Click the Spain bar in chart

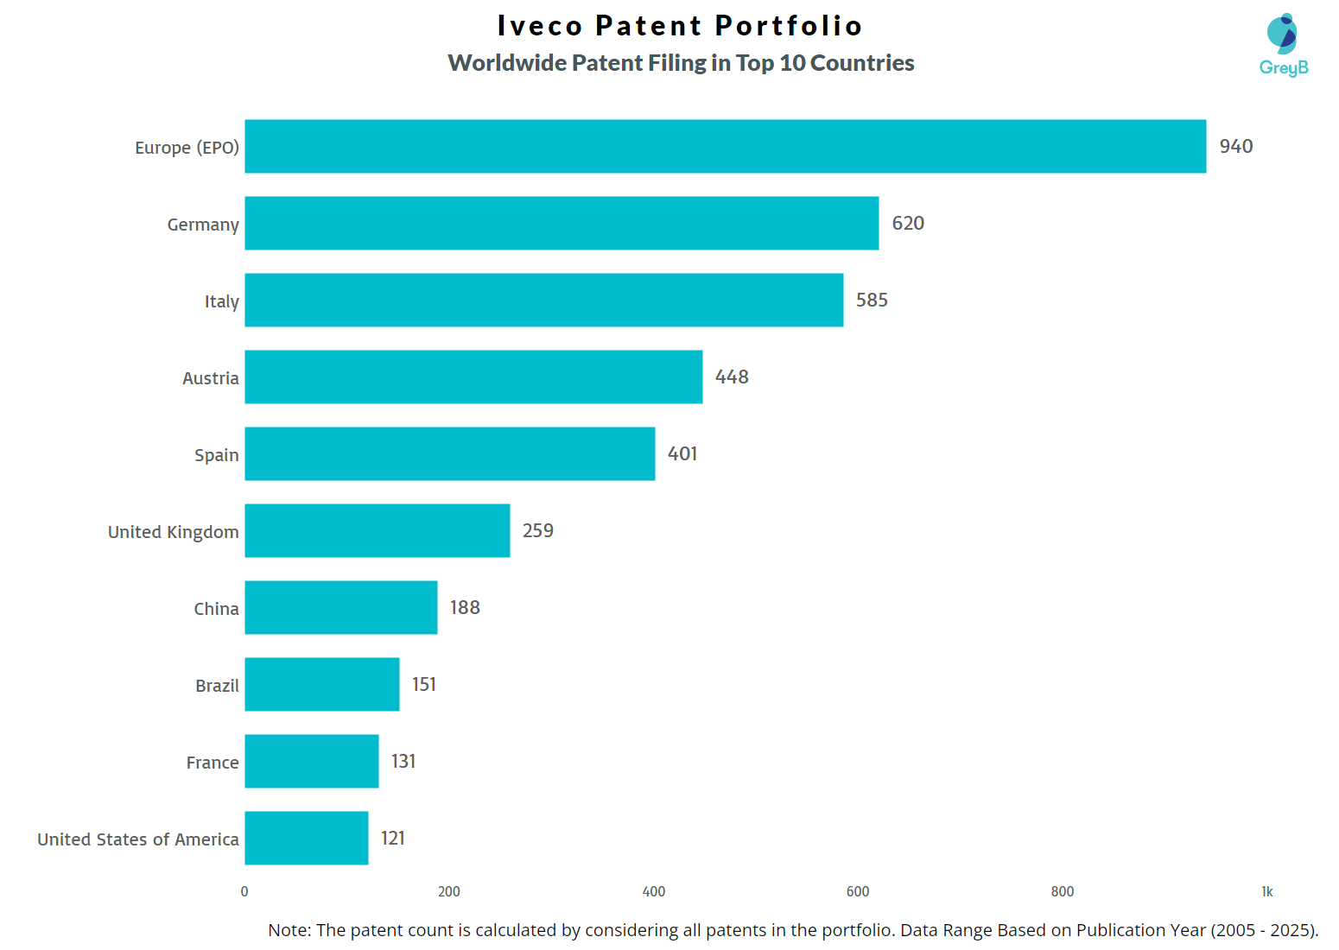[x=449, y=453]
